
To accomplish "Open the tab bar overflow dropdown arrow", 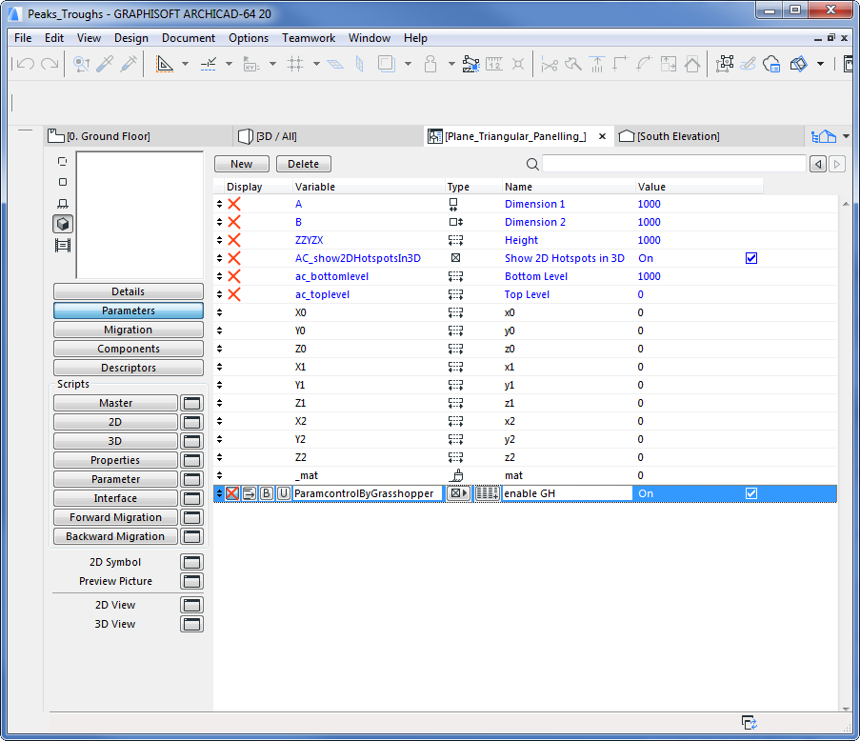I will [x=846, y=136].
